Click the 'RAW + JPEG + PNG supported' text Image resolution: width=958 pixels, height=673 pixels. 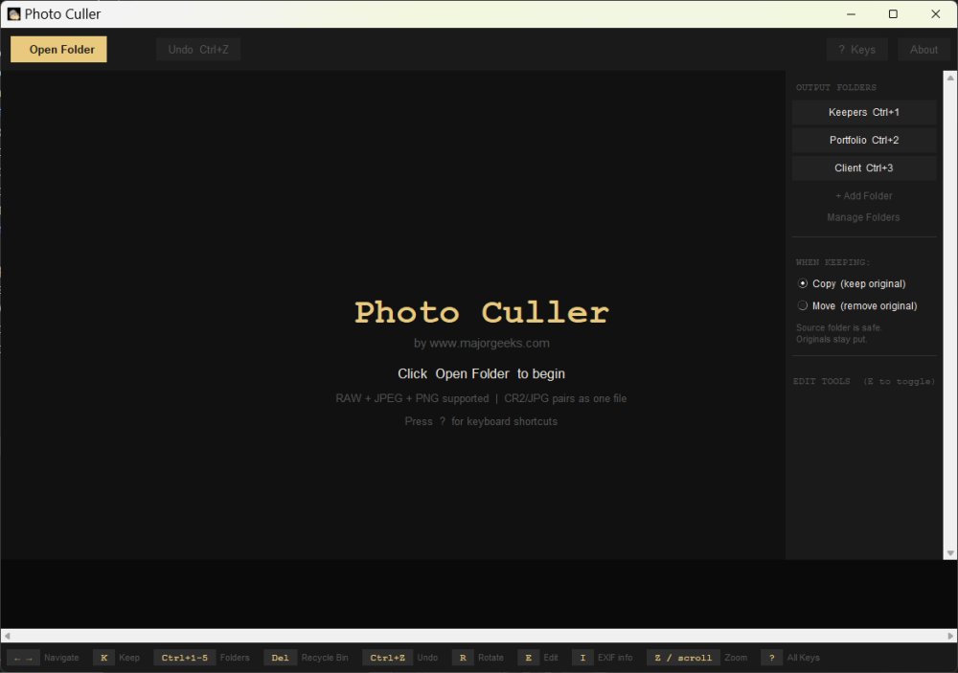412,398
